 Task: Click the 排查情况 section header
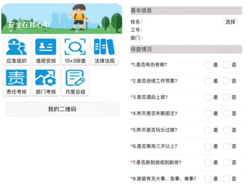(186, 49)
